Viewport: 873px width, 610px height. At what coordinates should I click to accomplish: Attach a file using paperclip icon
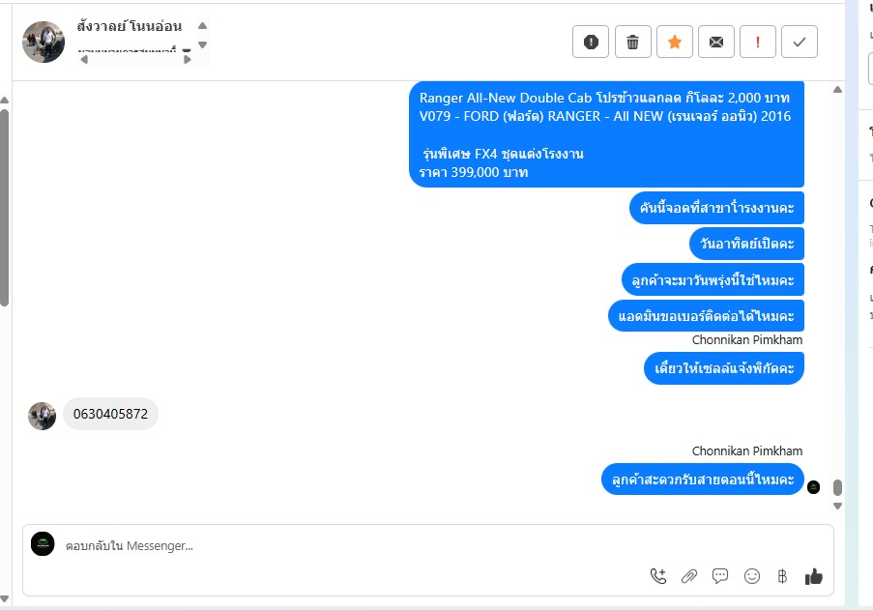pos(689,576)
